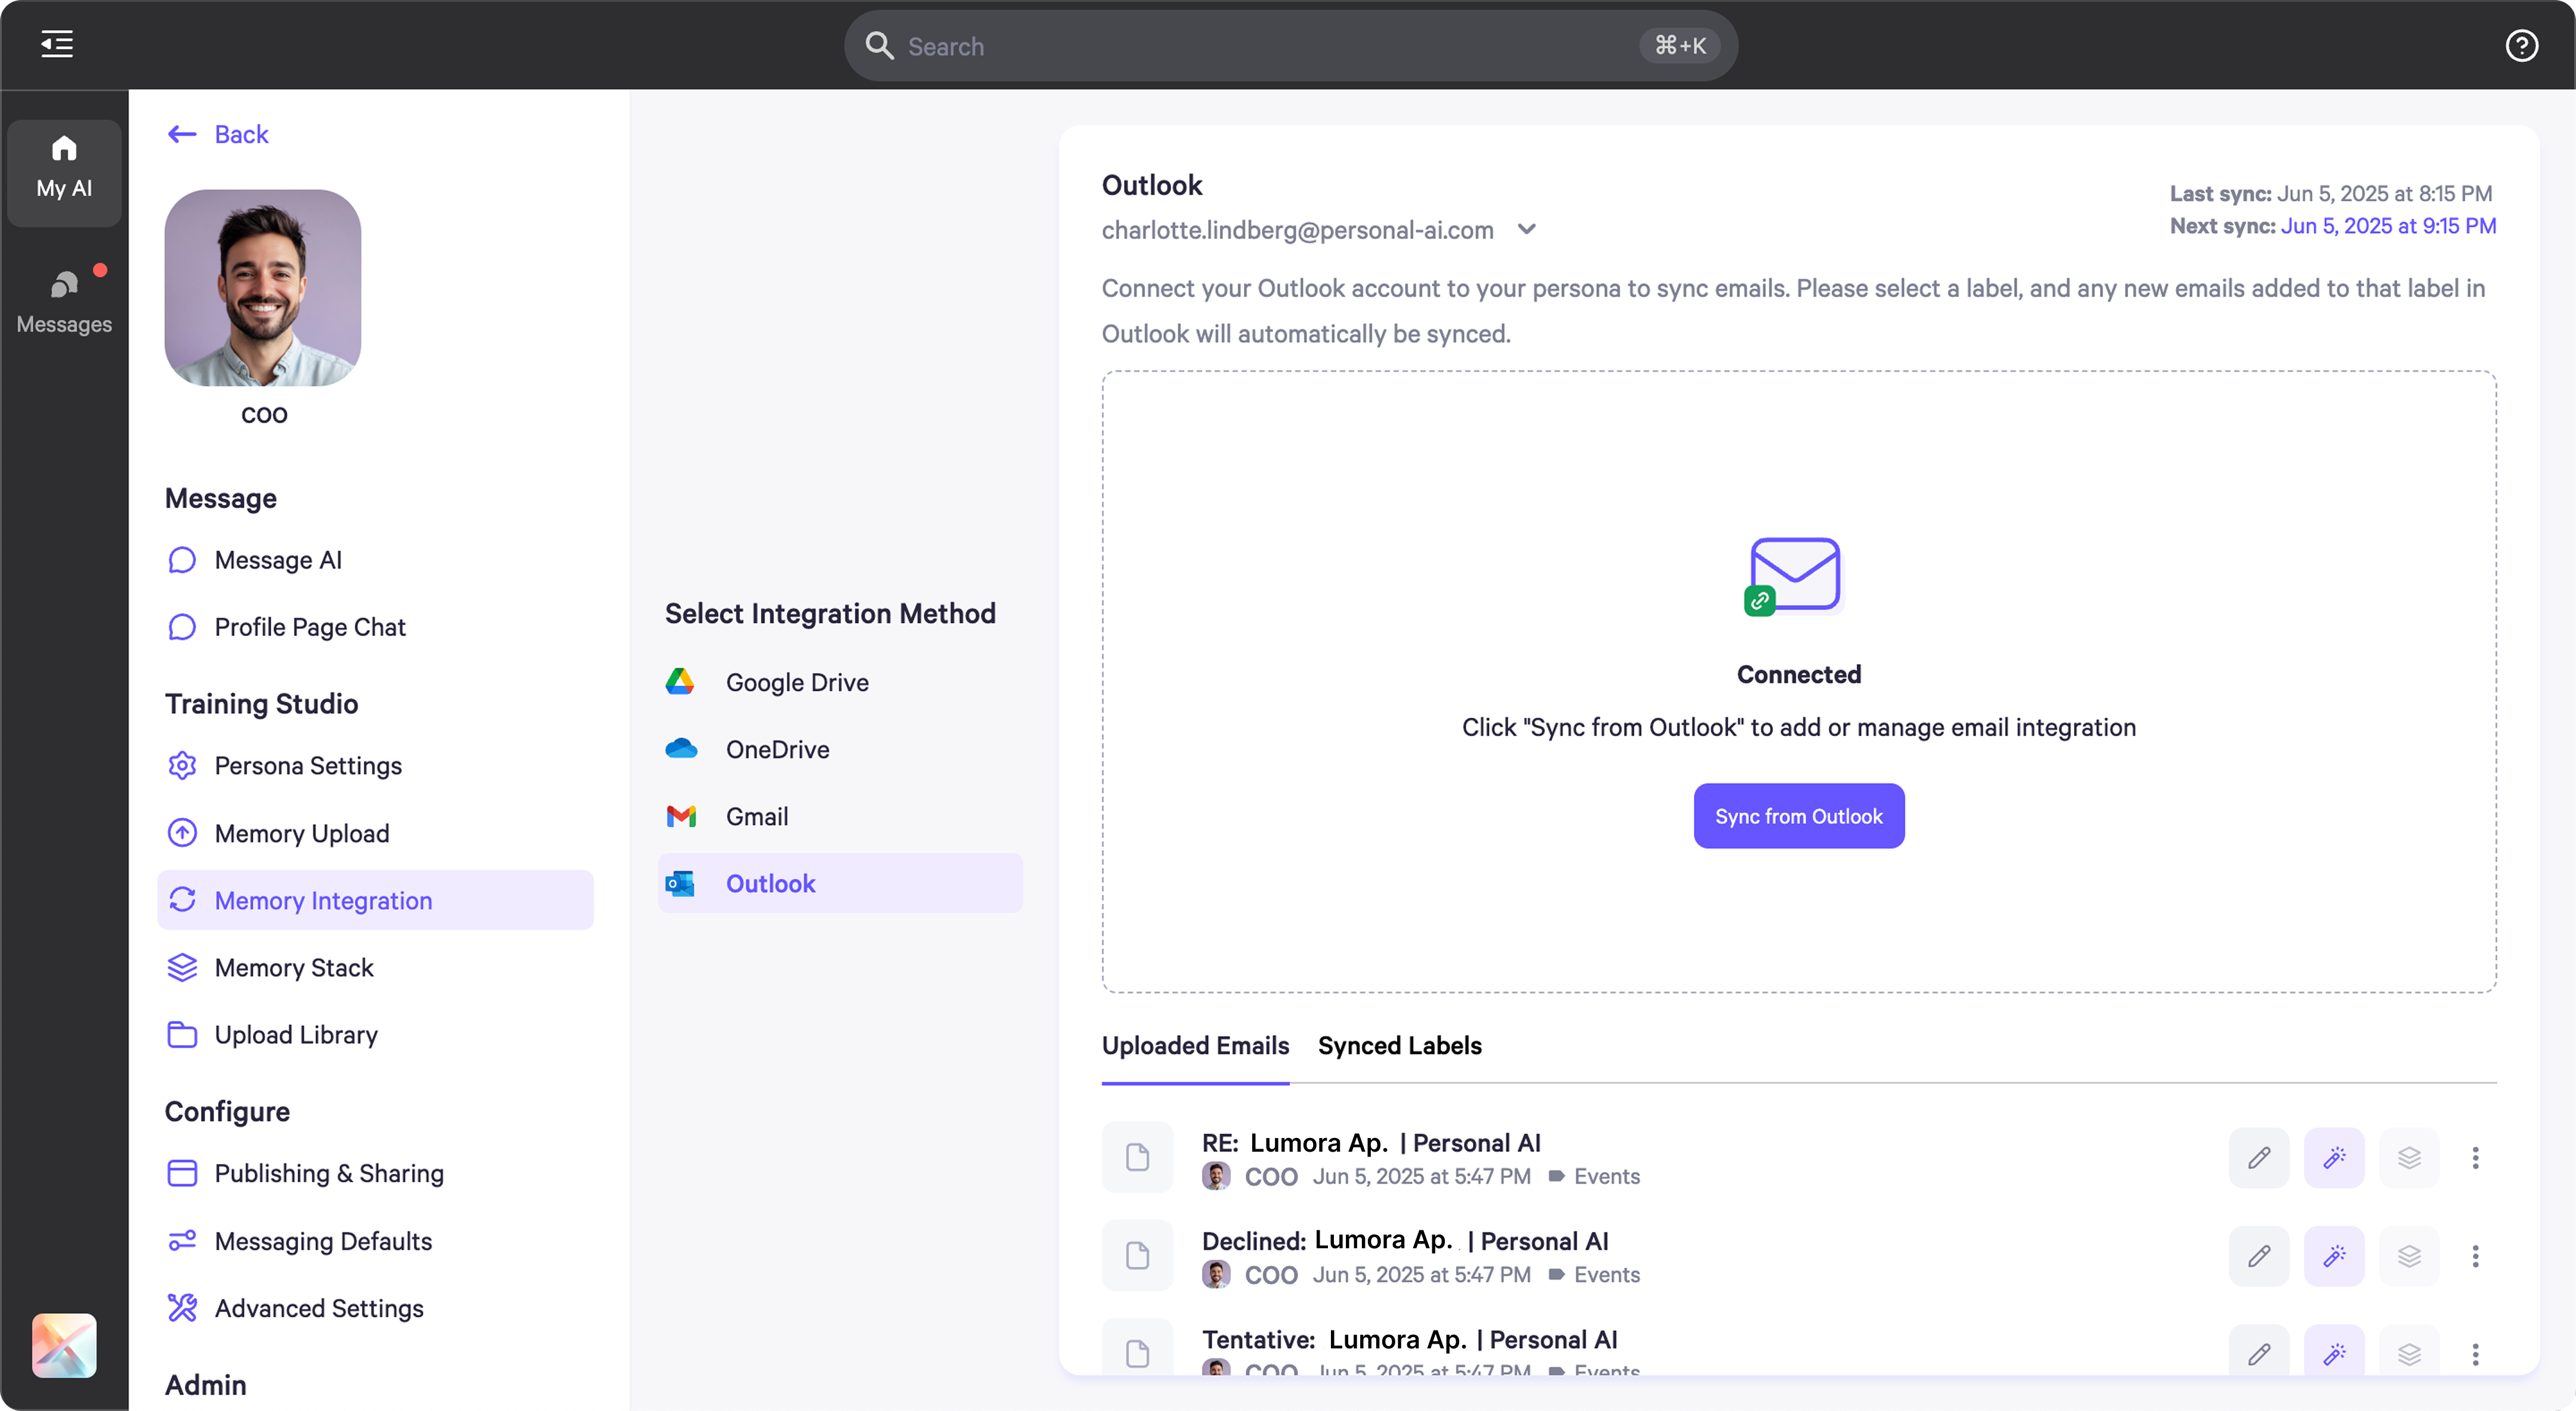Open more options for Declined: Lumora Ap.
Screen dimensions: 2576x1411
(x=2476, y=1255)
